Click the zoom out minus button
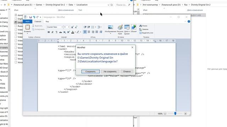Viewport: 227px width, 127px height. click(165, 114)
